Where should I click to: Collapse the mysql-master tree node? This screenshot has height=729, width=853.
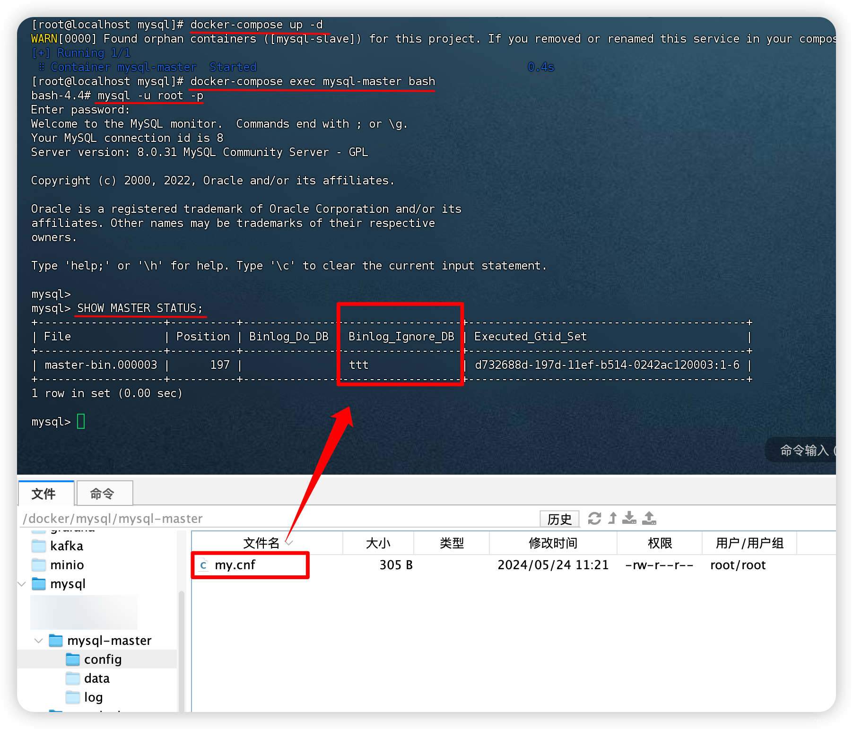coord(39,641)
